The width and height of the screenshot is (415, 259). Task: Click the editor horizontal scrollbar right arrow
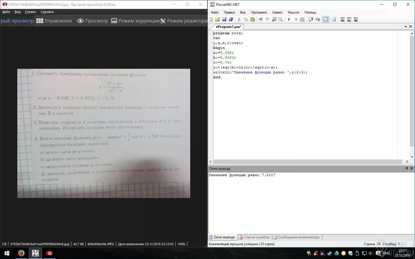pos(407,161)
